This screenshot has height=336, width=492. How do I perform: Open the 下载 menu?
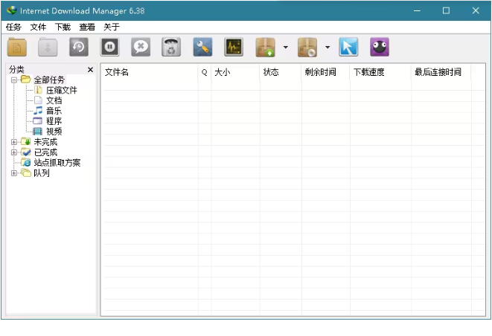point(63,27)
